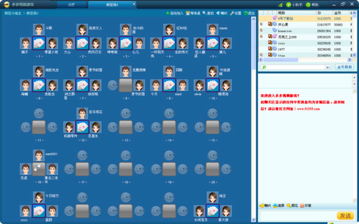Click the green search icon in user search box
The image size is (359, 224).
(264, 67)
